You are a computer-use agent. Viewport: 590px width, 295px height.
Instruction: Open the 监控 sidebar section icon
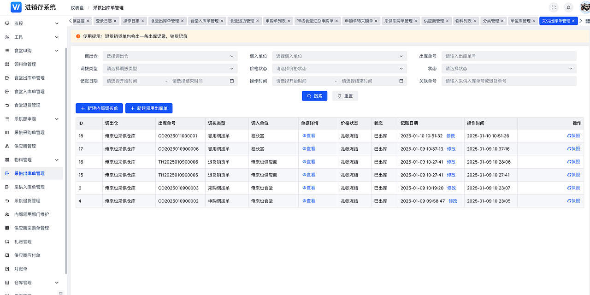6,23
